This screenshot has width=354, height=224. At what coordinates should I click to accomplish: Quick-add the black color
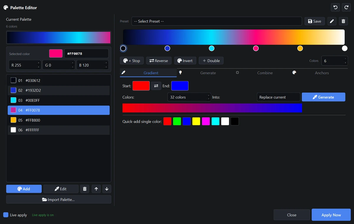[x=235, y=121]
